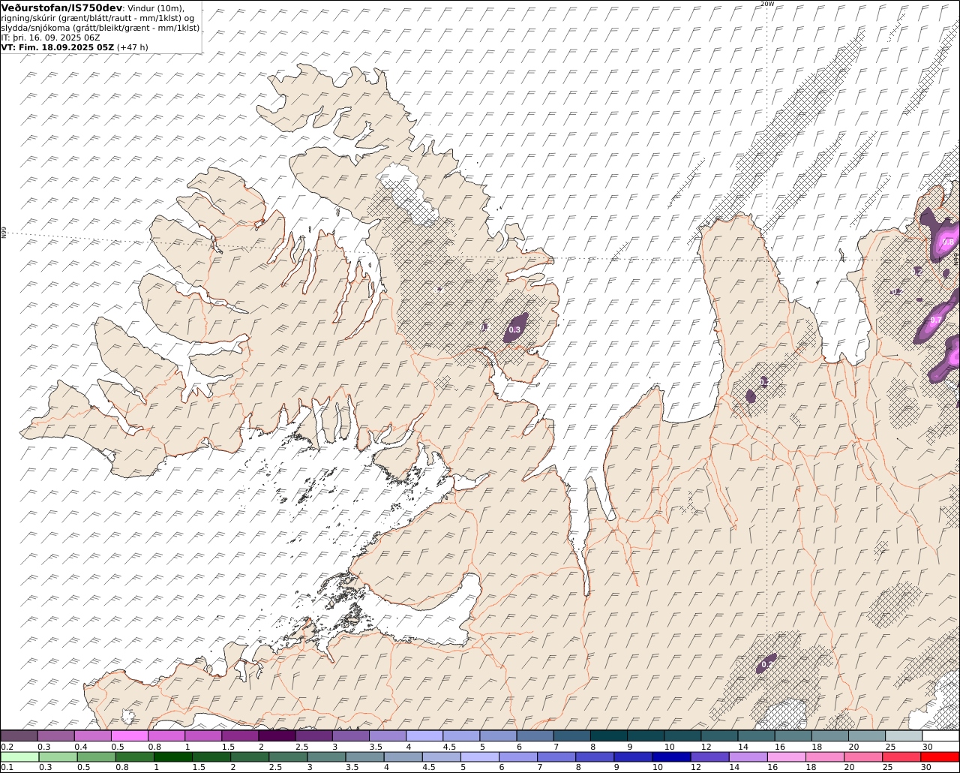Image resolution: width=960 pixels, height=773 pixels.
Task: Click the lower-scale swatch between 0.5 and 0.8
Action: (97, 756)
